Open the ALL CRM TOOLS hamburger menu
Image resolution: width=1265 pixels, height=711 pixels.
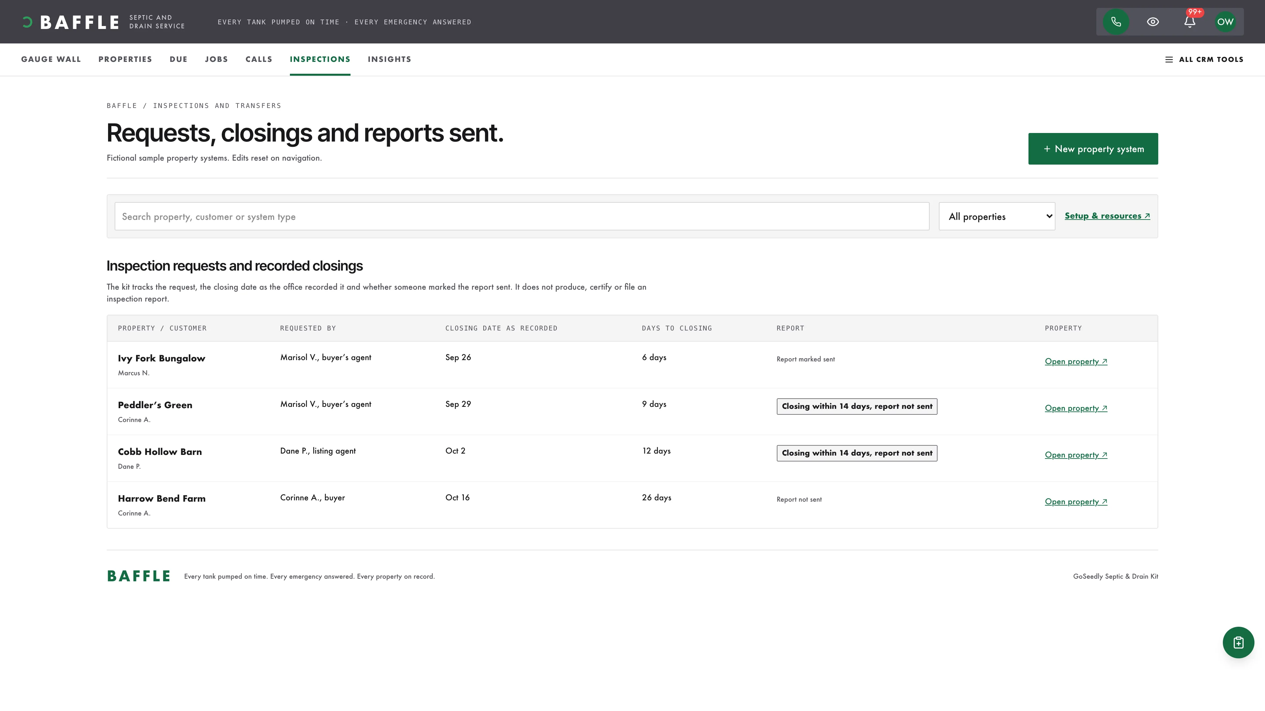coord(1204,59)
